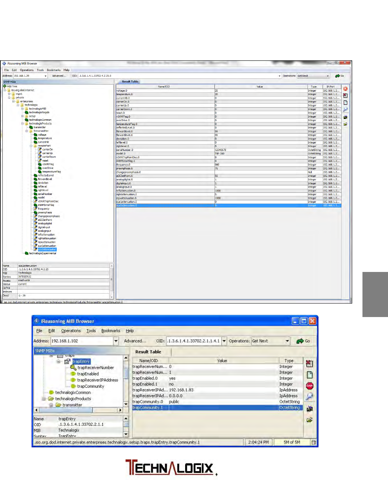Open the Bookmarks menu in upper window
The width and height of the screenshot is (388, 480).
[x=54, y=70]
